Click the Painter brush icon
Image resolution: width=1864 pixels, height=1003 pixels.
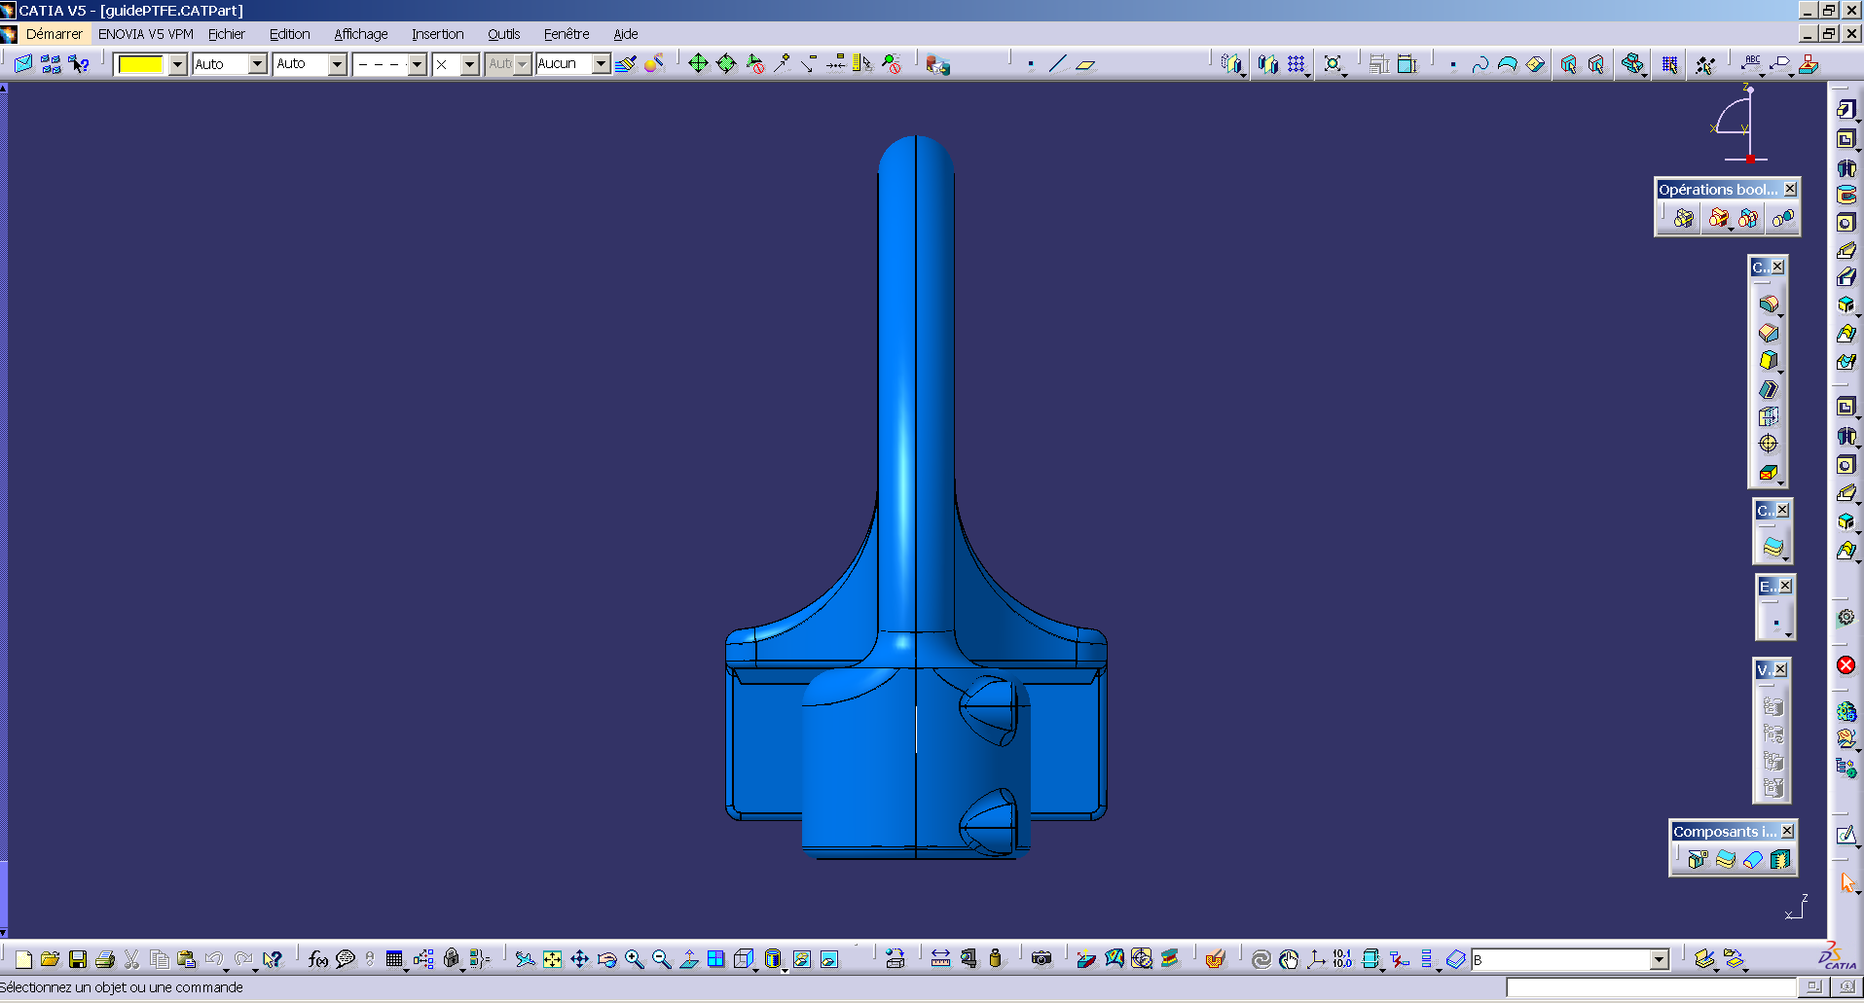coord(626,64)
